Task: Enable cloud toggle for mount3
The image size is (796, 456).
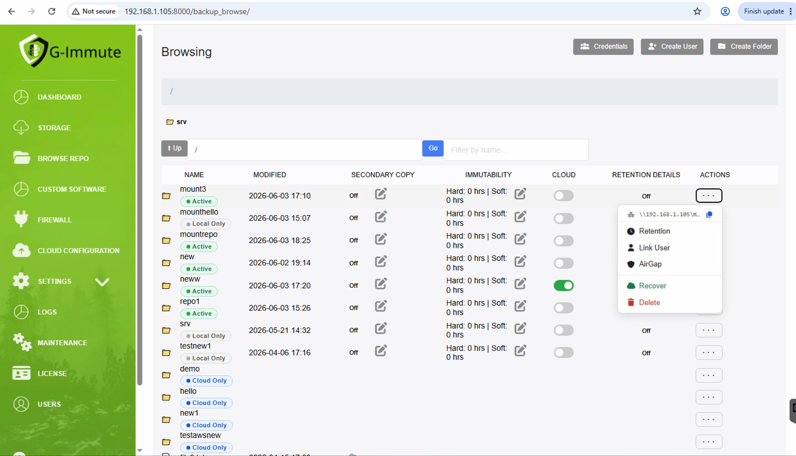Action: pos(563,196)
